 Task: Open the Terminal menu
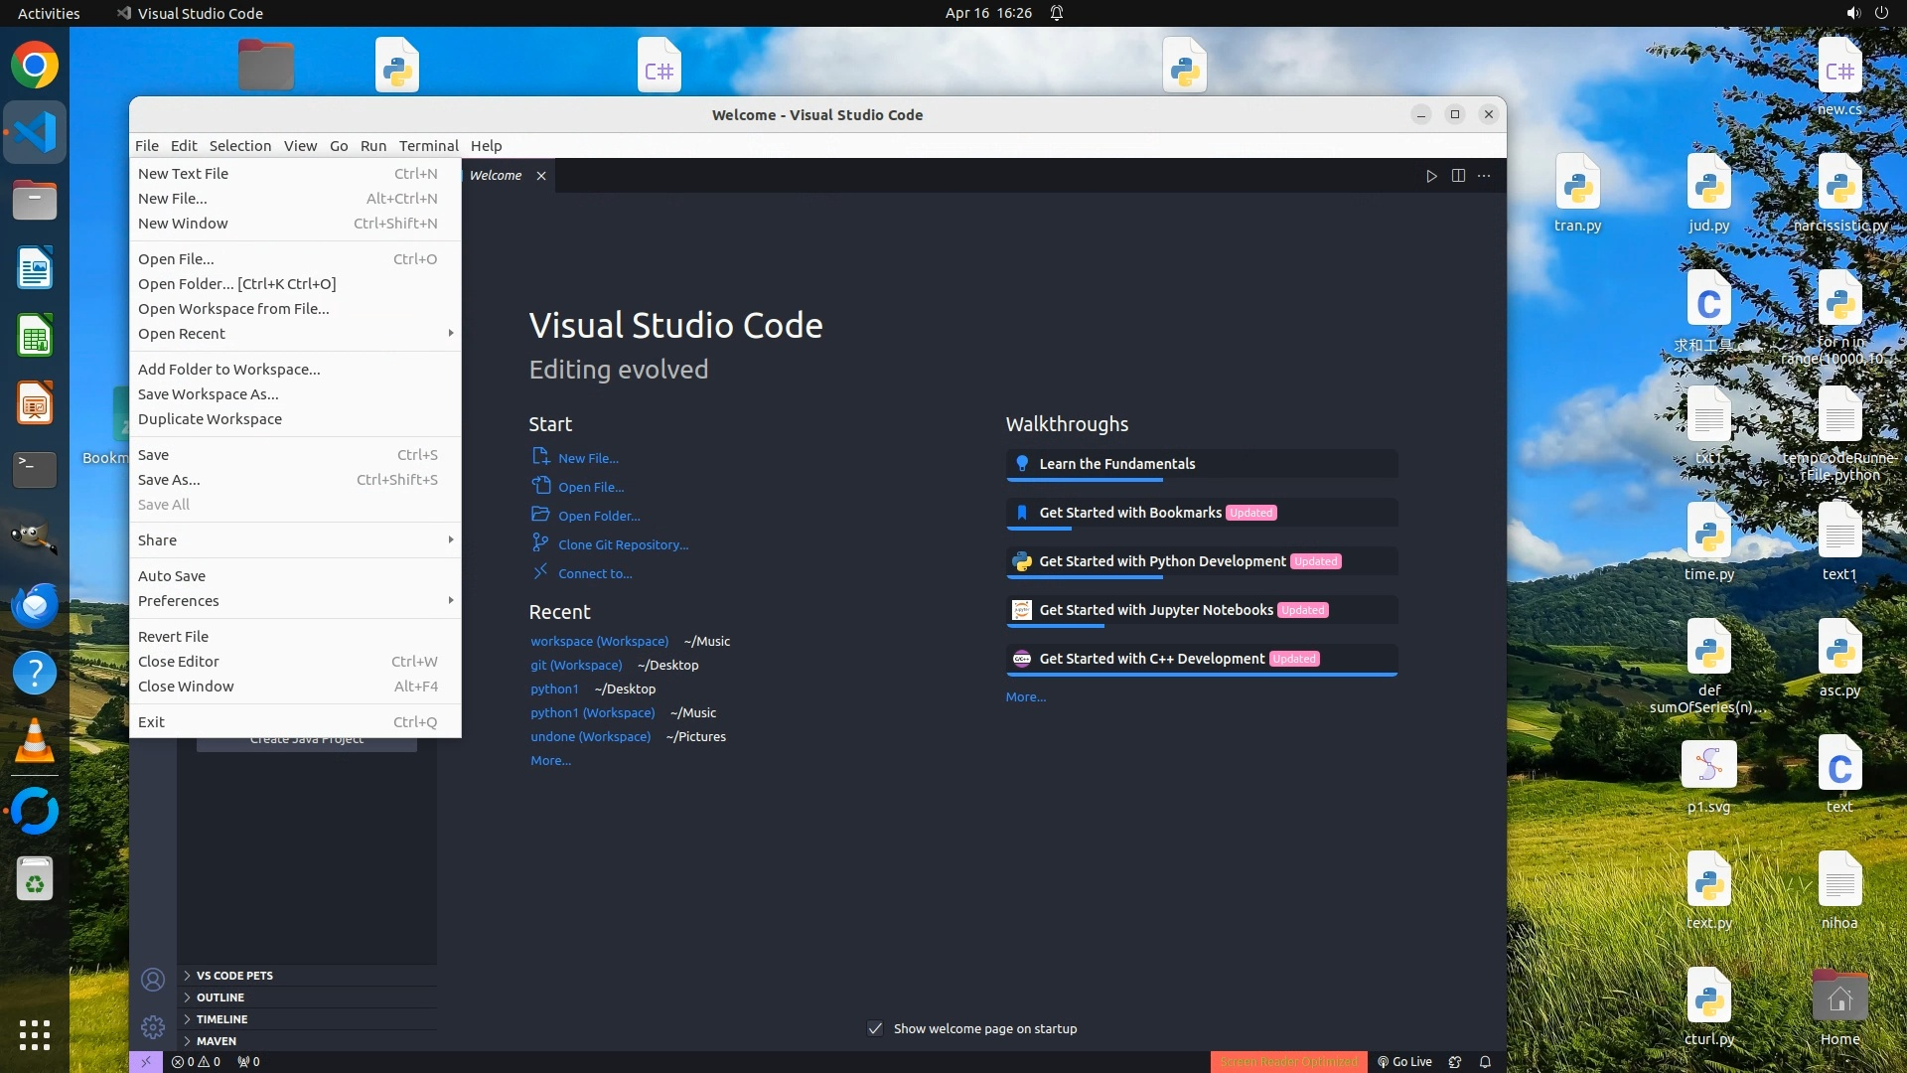pyautogui.click(x=428, y=146)
